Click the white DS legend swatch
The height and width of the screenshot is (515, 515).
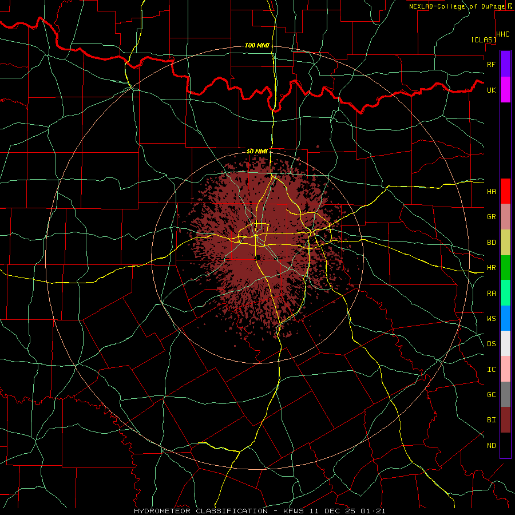tap(505, 343)
